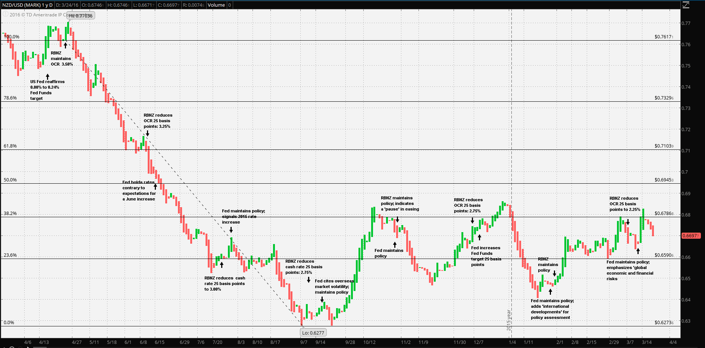Select the 'RBNZ maintains OCR 3.50%' annotation

(x=62, y=58)
